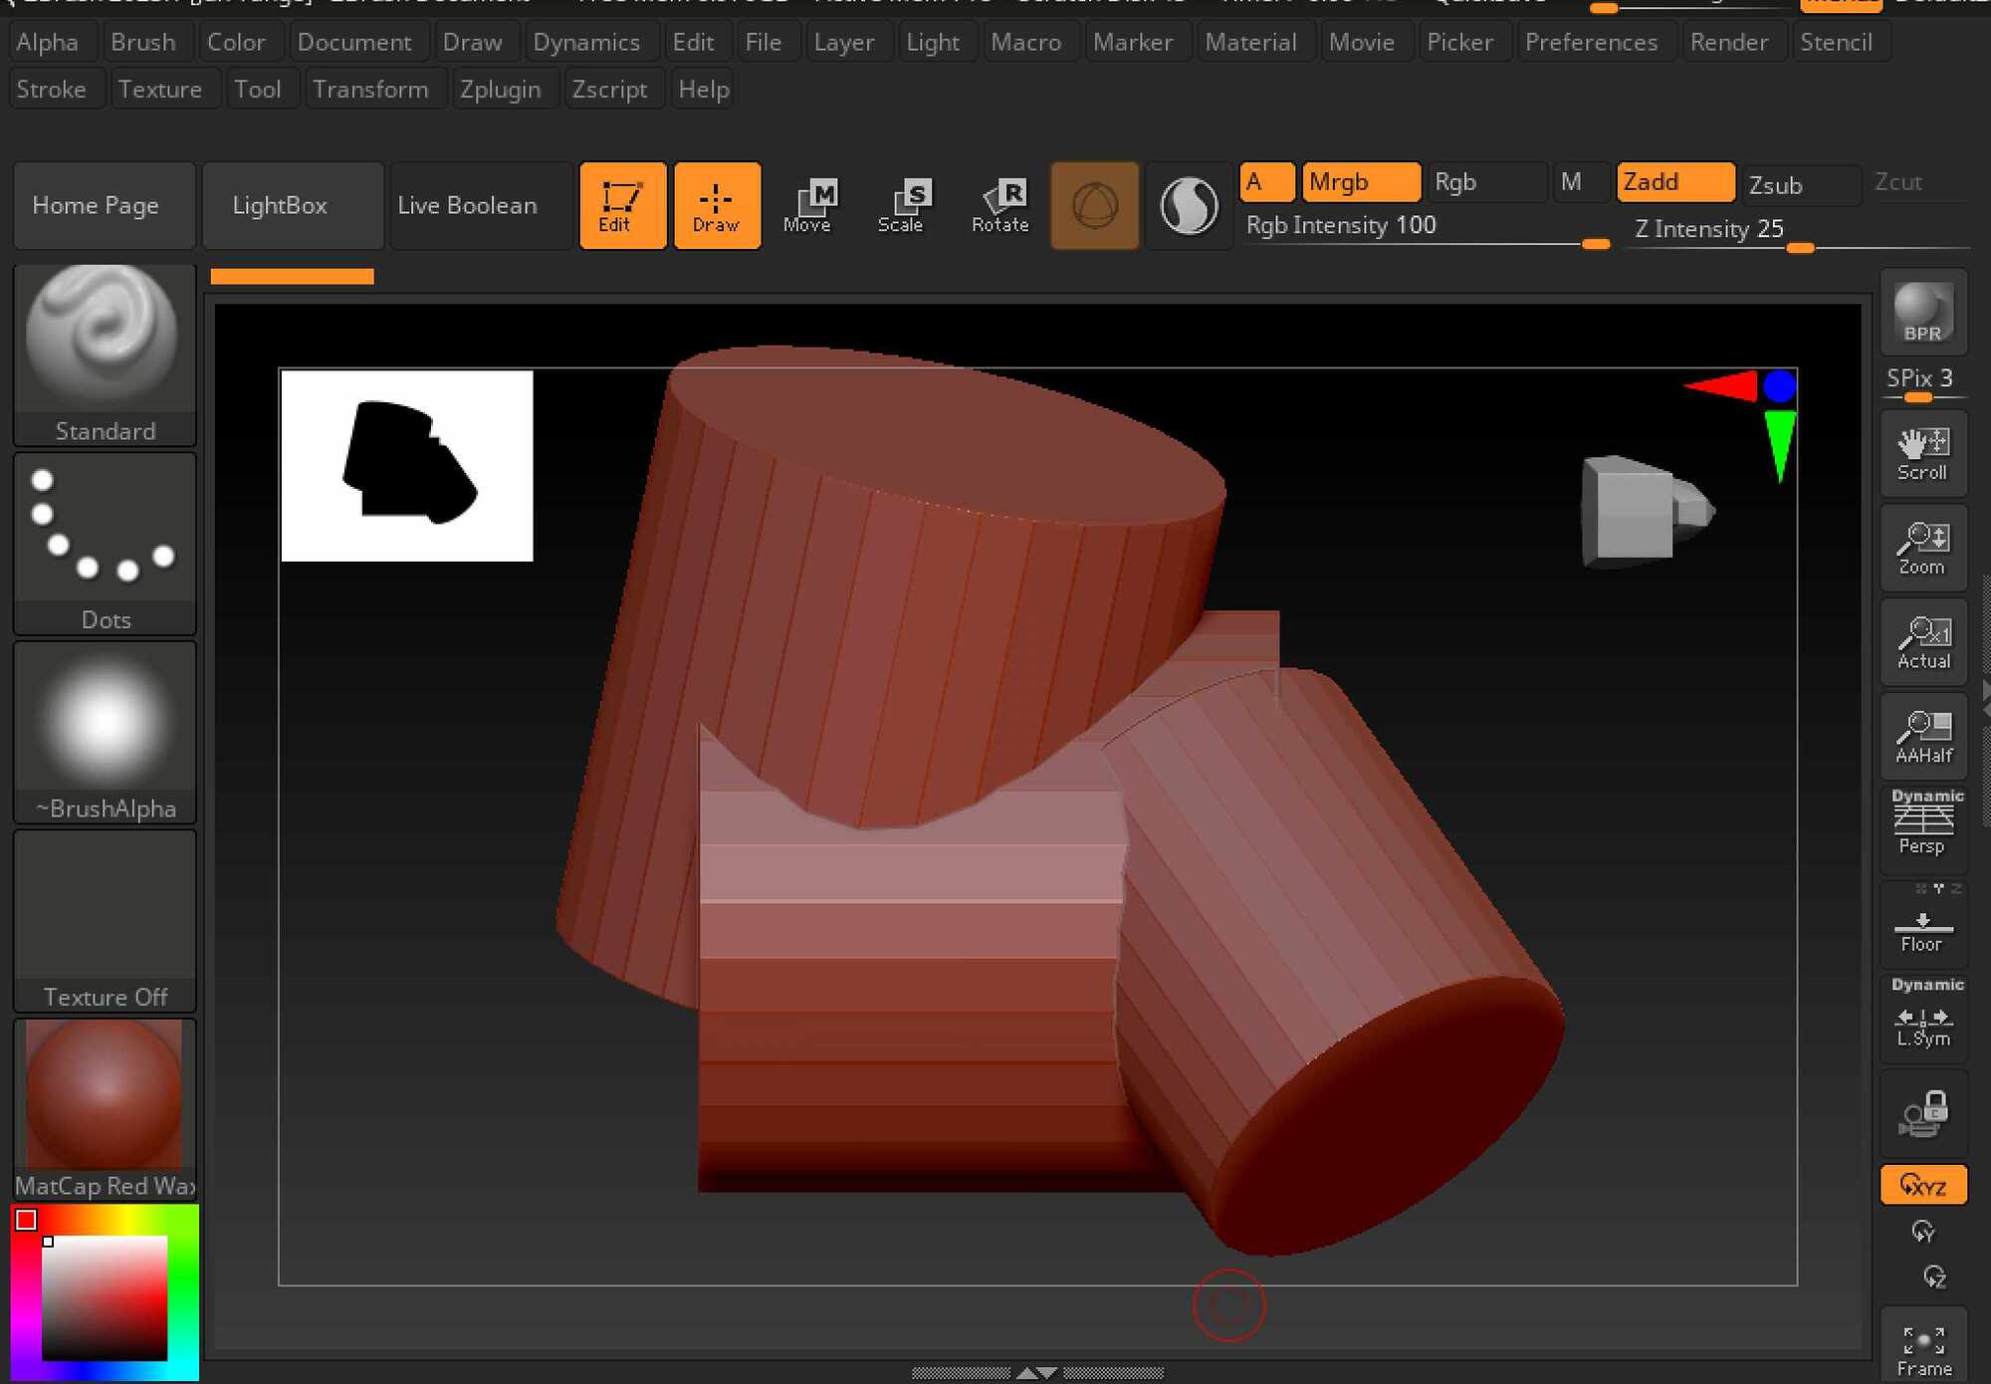The height and width of the screenshot is (1384, 1991).
Task: Enable Live Boolean mode
Action: pyautogui.click(x=466, y=205)
